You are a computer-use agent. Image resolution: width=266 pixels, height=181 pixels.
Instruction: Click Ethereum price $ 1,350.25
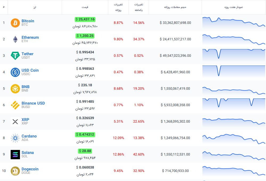pyautogui.click(x=85, y=36)
